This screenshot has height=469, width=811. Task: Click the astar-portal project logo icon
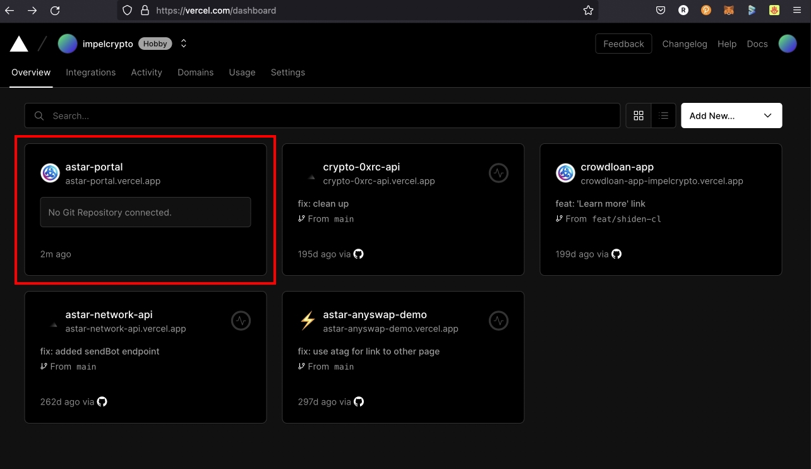(x=51, y=173)
